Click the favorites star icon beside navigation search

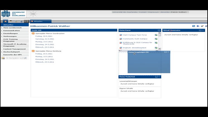pos(3,58)
